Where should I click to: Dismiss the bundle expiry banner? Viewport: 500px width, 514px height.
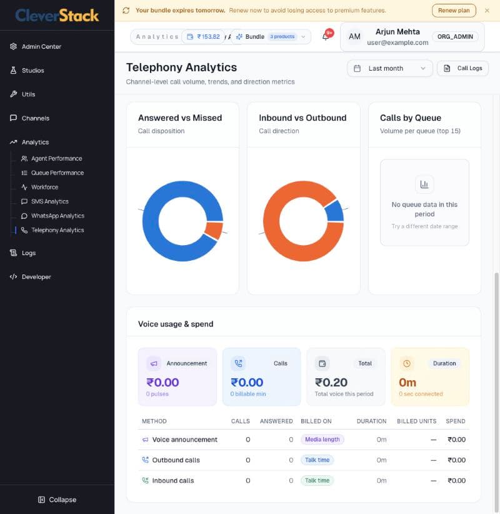(487, 11)
